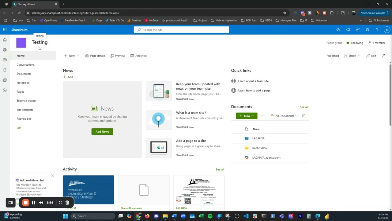Viewport: 392px width, 221px height.
Task: Open the green New document dropdown
Action: coord(247,116)
